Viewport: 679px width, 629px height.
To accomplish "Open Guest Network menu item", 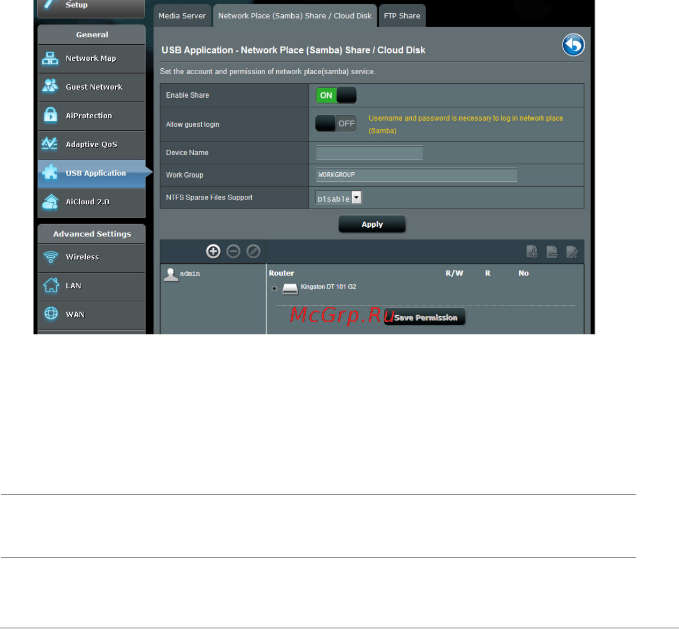I will coord(91,87).
